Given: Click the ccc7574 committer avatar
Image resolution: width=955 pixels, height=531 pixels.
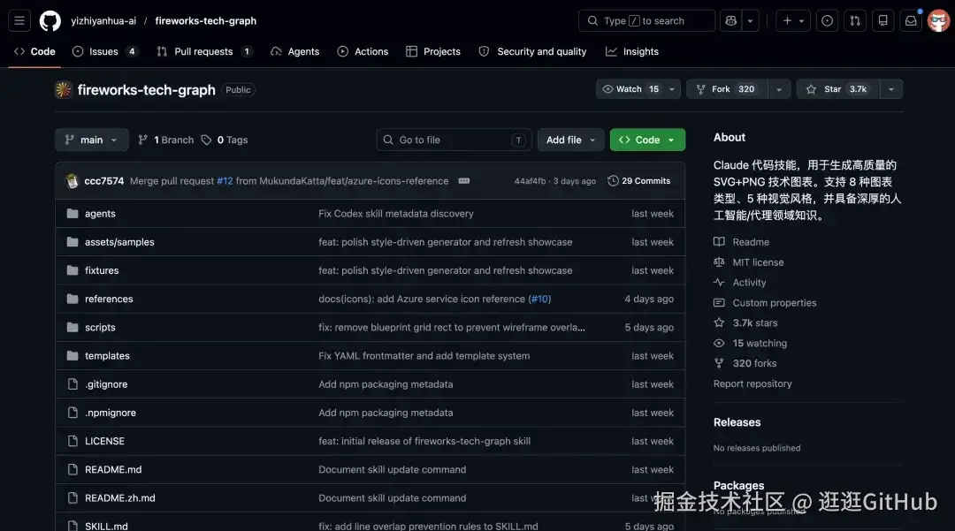Looking at the screenshot, I should [72, 180].
